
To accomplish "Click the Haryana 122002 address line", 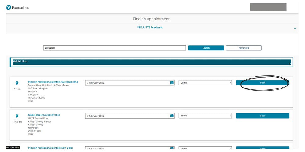I will [x=36, y=98].
